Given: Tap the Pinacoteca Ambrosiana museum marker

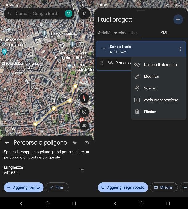Looking at the screenshot, I should [4, 52].
